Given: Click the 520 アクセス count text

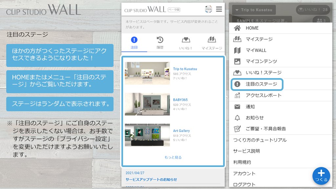Looking at the screenshot, I should [x=182, y=105].
